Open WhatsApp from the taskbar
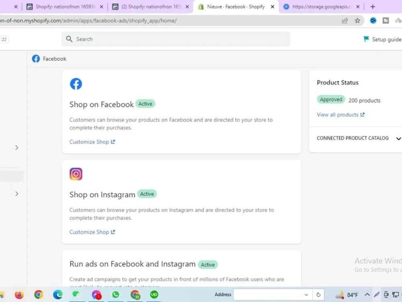Viewport: 402px width, 302px height. [x=116, y=295]
